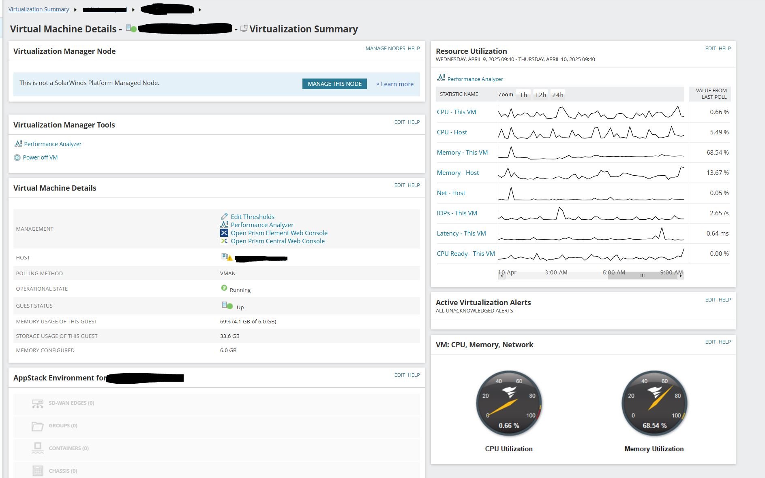Image resolution: width=765 pixels, height=478 pixels.
Task: Click the right arrow of the chart timeline scrollbar
Action: [681, 276]
